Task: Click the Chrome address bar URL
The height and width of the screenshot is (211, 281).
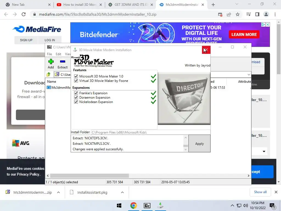Action: coord(98,14)
